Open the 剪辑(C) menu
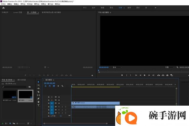This screenshot has width=189, height=126. pyautogui.click(x=16, y=4)
